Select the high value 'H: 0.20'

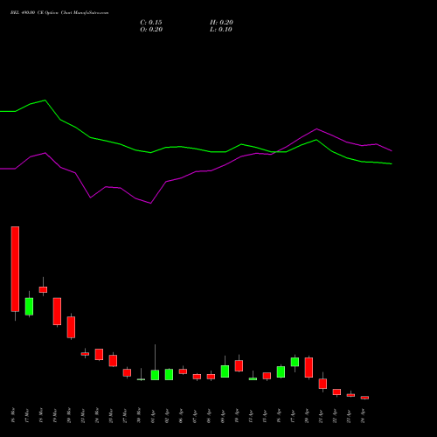[221, 23]
